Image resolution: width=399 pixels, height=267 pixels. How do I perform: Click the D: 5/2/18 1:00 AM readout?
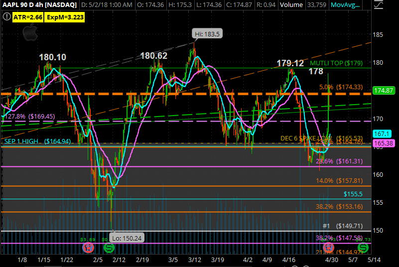[x=107, y=5]
